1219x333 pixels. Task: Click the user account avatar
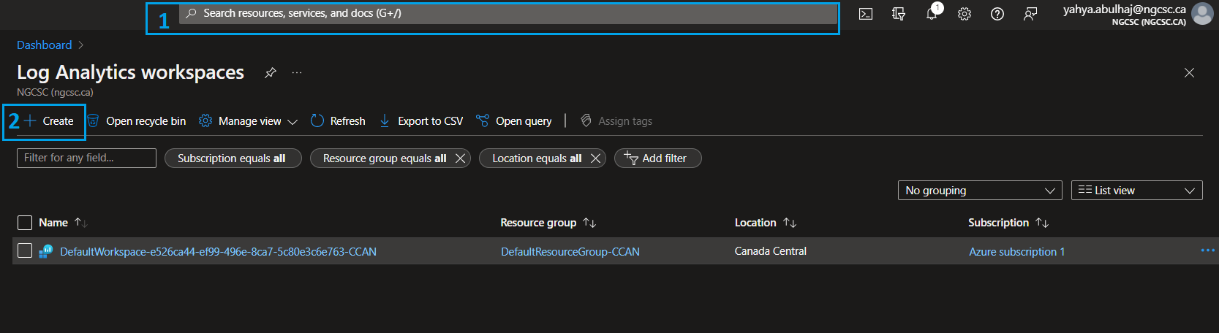(x=1202, y=14)
